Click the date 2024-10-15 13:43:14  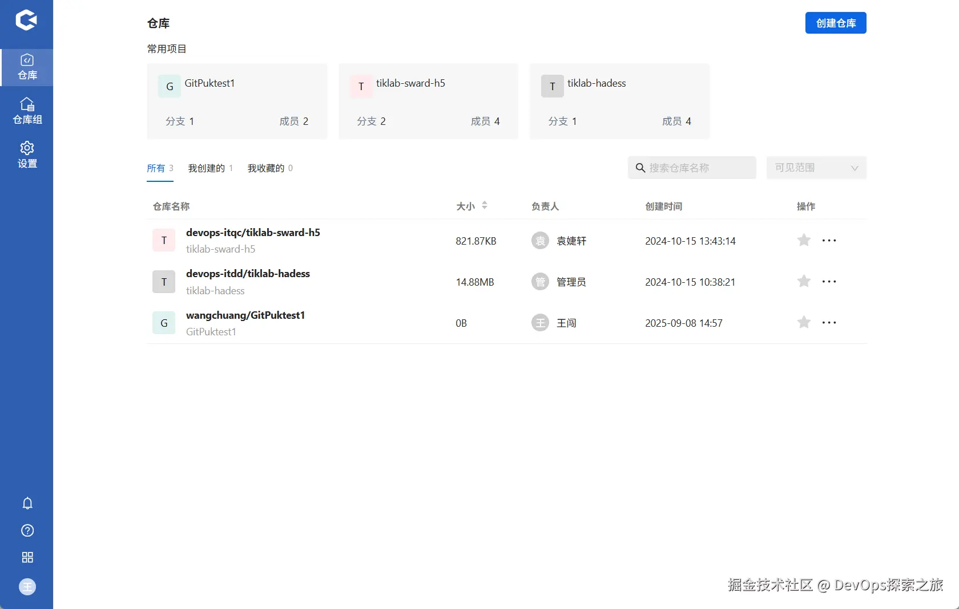point(690,241)
